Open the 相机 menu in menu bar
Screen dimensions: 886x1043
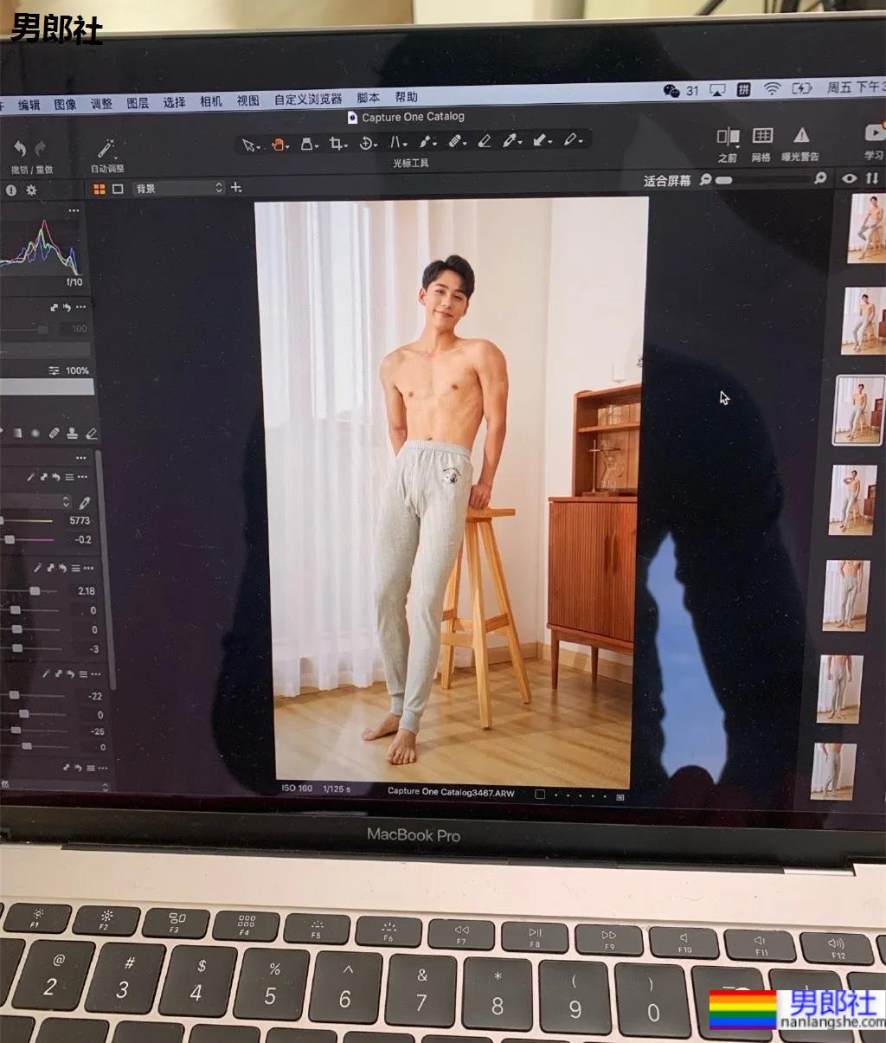coord(211,101)
